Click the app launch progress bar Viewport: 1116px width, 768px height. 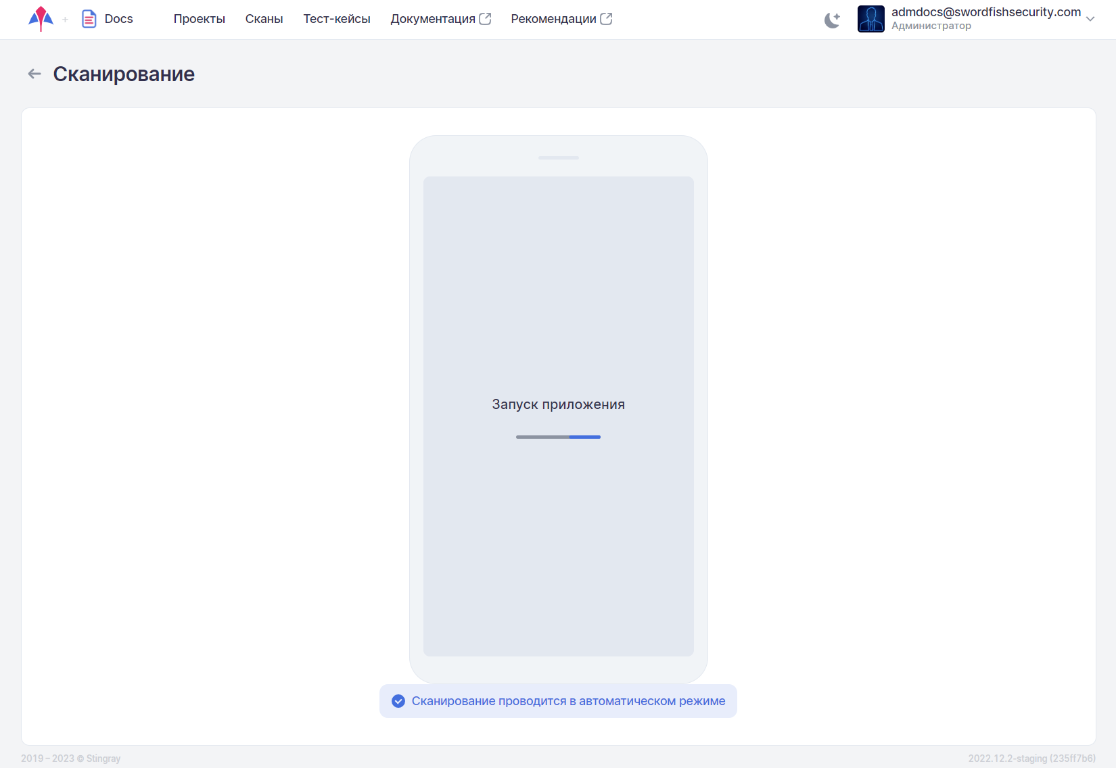[558, 437]
